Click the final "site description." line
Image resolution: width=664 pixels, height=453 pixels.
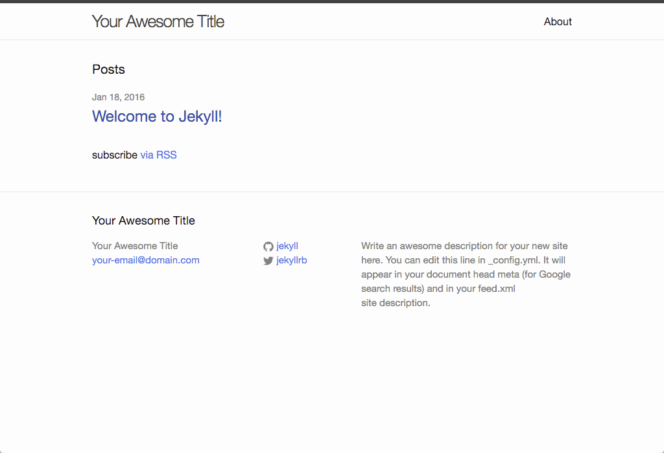(396, 303)
